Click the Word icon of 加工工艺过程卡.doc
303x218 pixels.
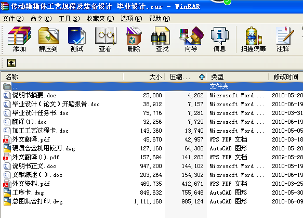[7, 131]
